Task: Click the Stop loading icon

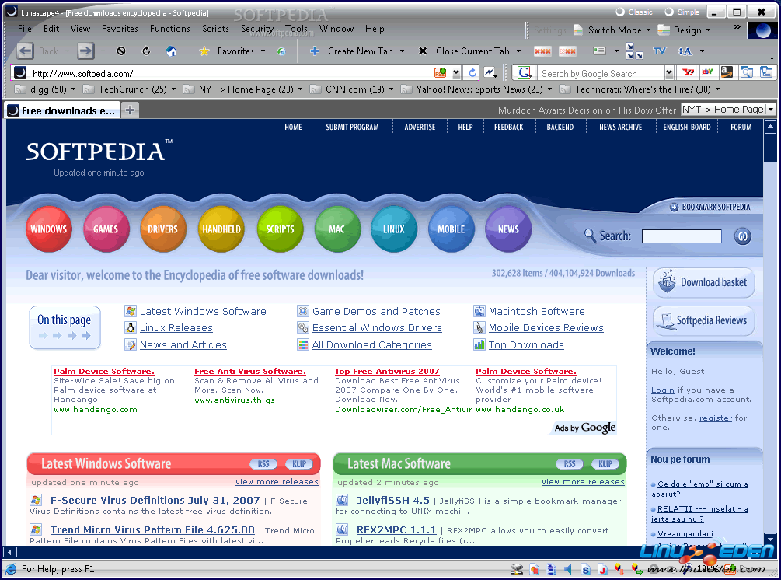Action: pyautogui.click(x=121, y=51)
